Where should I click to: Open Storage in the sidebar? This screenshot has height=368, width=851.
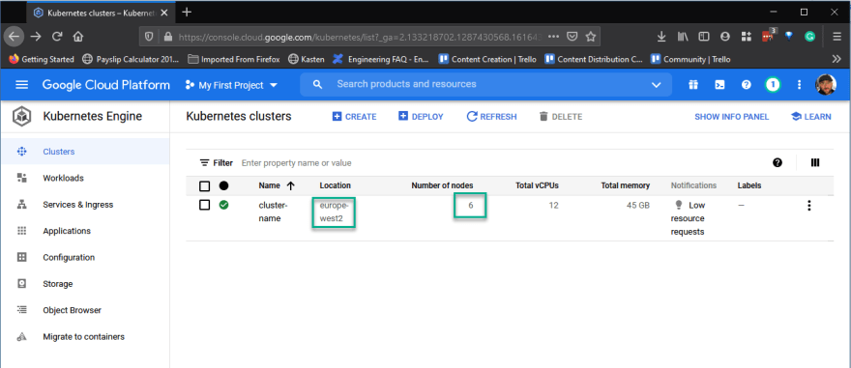tap(85, 284)
